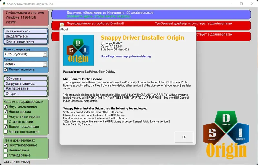Click the app icon in the title bar
The image size is (258, 165).
tap(4, 4)
